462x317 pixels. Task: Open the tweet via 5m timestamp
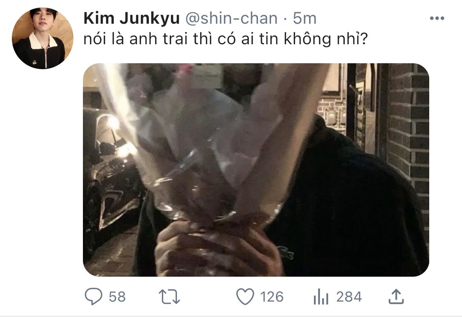[305, 18]
